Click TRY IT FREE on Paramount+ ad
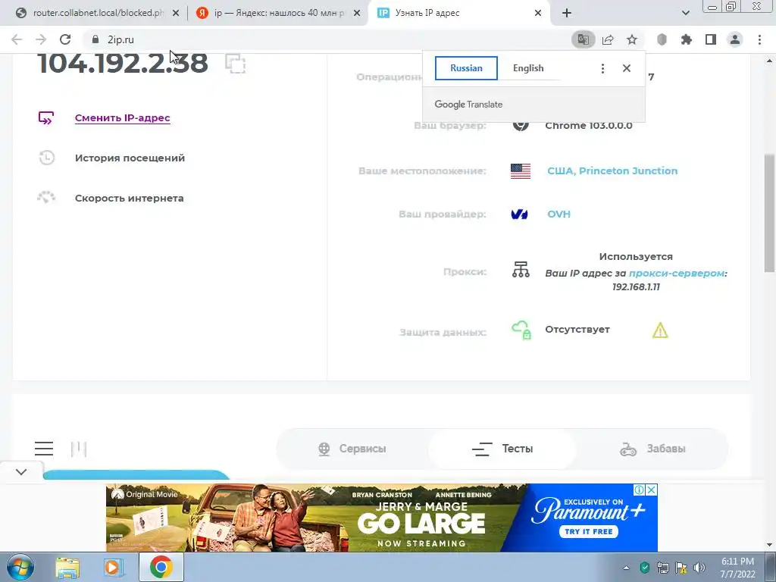This screenshot has width=776, height=582. pyautogui.click(x=588, y=531)
